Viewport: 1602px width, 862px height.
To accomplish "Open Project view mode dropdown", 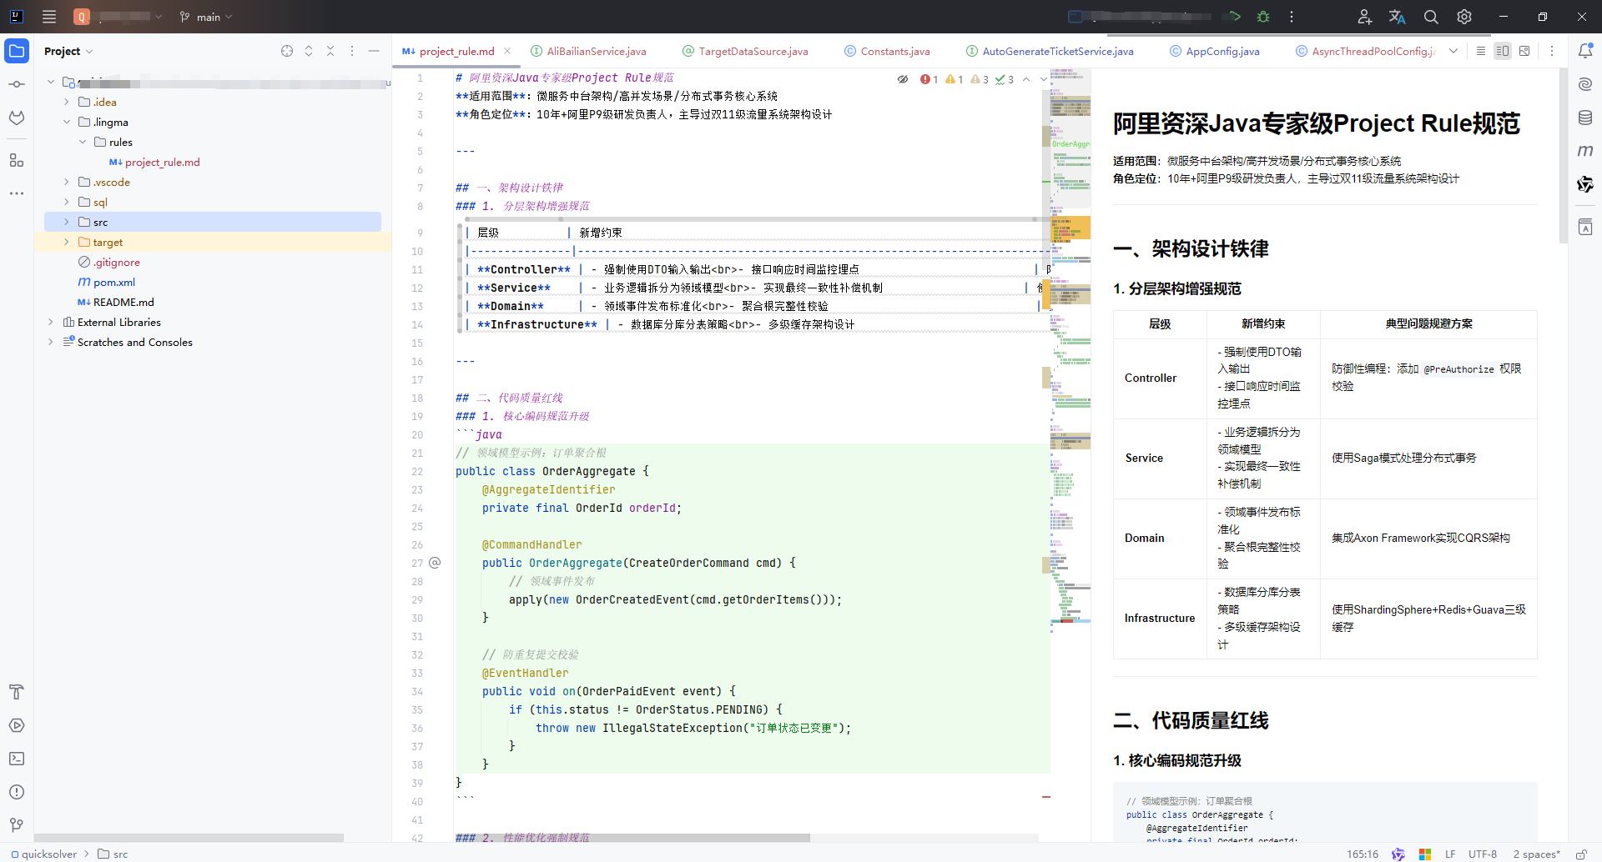I will tap(68, 51).
